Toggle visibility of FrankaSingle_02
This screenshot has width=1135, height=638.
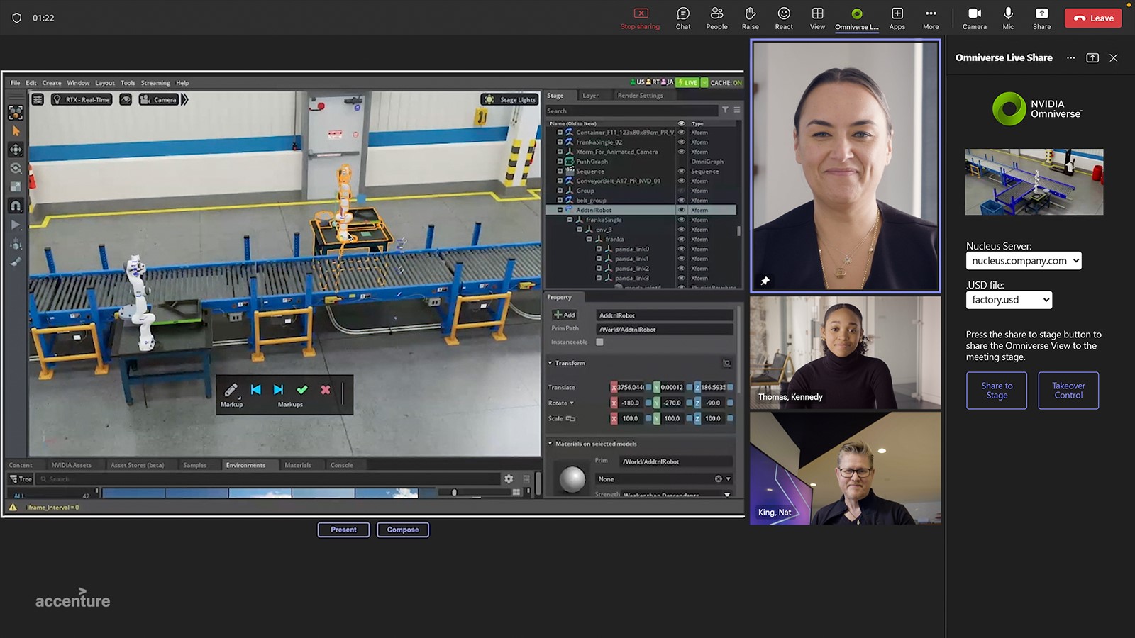pos(682,142)
